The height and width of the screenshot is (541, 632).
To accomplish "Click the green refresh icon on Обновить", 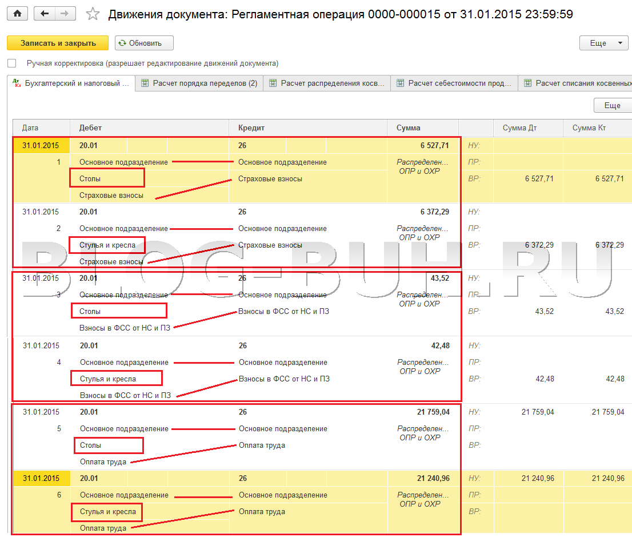I will [122, 43].
